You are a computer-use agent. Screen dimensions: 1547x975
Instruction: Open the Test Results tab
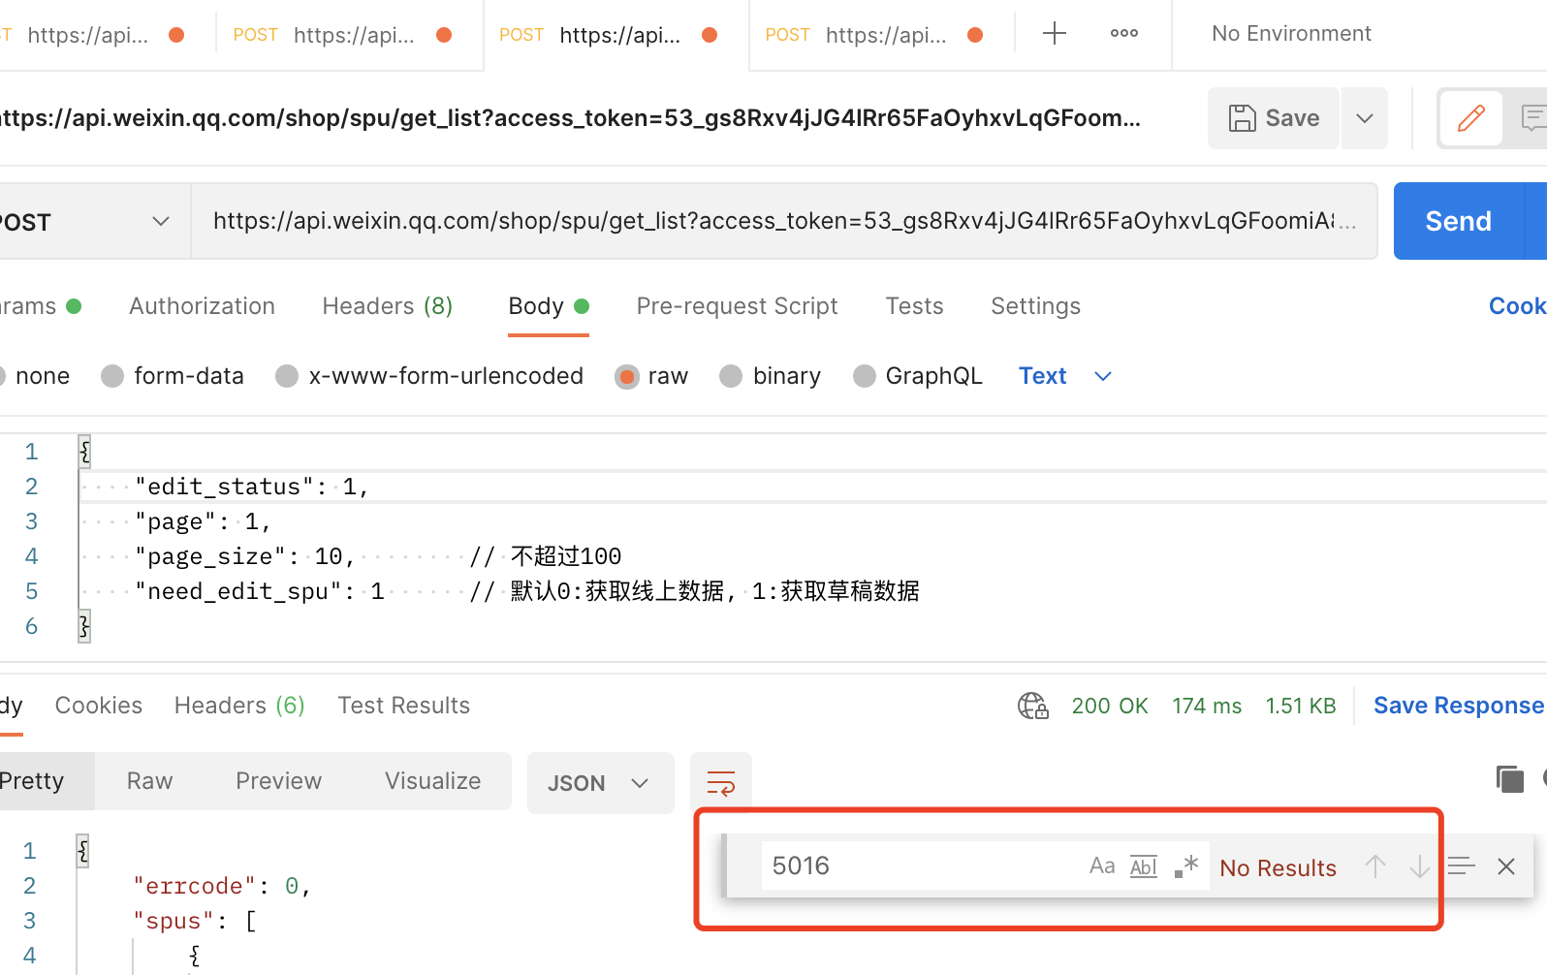click(403, 706)
